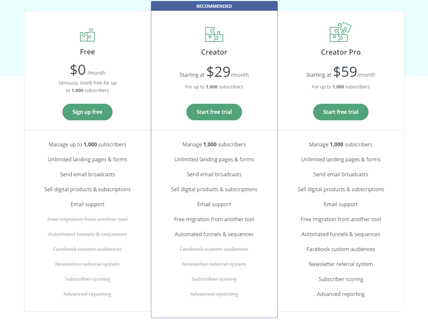The width and height of the screenshot is (428, 321).
Task: Click the $29 price in Creator
Action: [219, 72]
